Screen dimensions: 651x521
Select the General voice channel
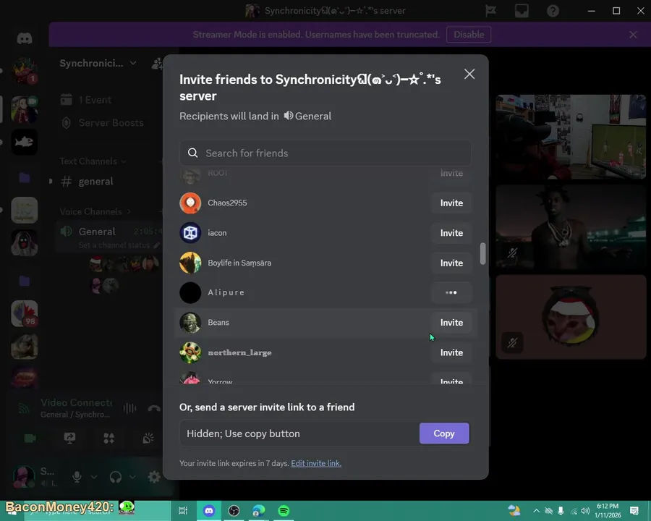[x=97, y=232]
